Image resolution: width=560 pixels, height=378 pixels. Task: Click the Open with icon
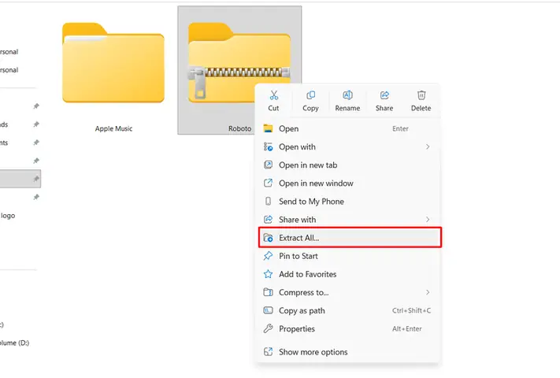pyautogui.click(x=268, y=146)
